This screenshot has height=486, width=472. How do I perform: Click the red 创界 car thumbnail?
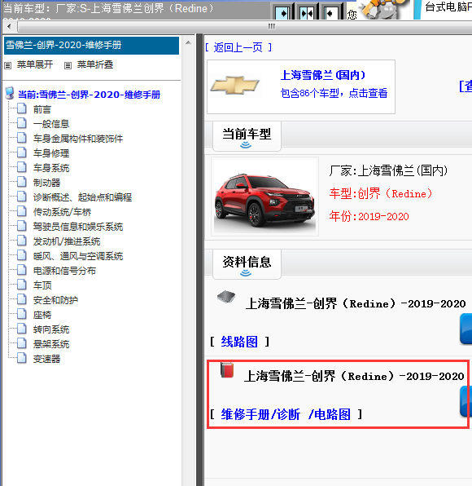point(264,197)
